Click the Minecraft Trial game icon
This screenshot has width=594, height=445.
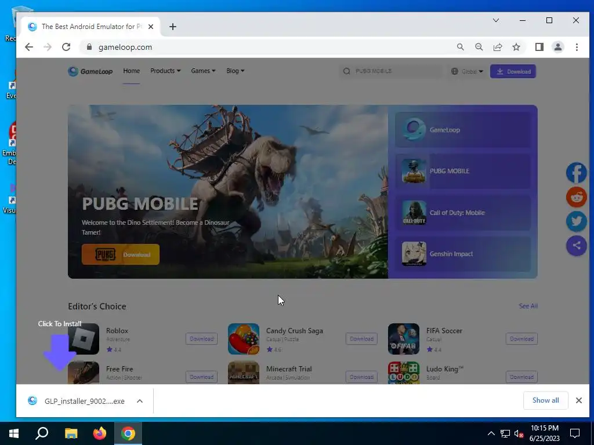pos(244,373)
